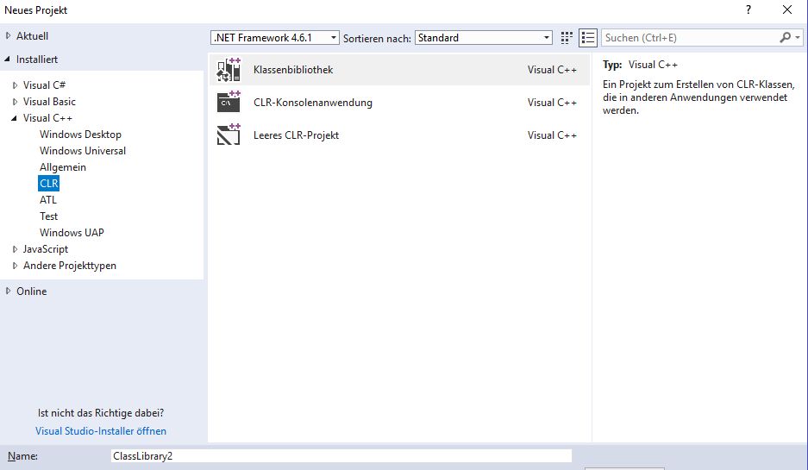The height and width of the screenshot is (470, 808).
Task: Expand the JavaScript node
Action: [15, 249]
